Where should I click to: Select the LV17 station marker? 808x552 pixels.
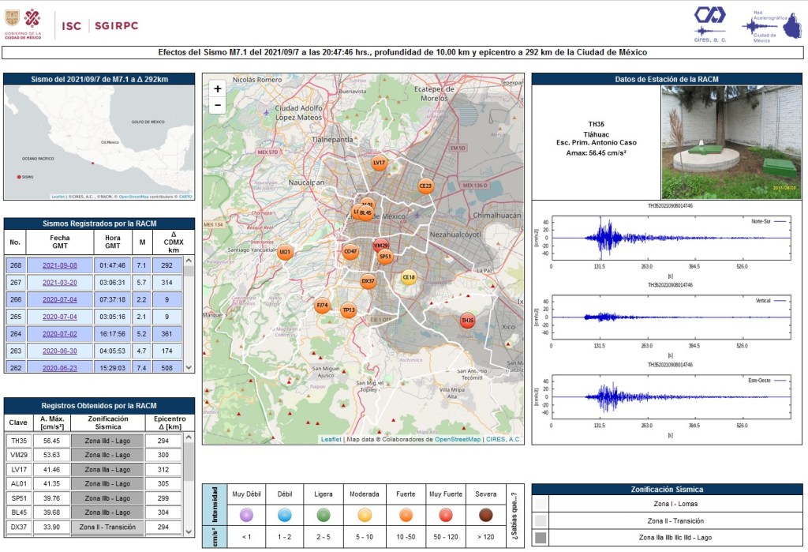pyautogui.click(x=379, y=163)
